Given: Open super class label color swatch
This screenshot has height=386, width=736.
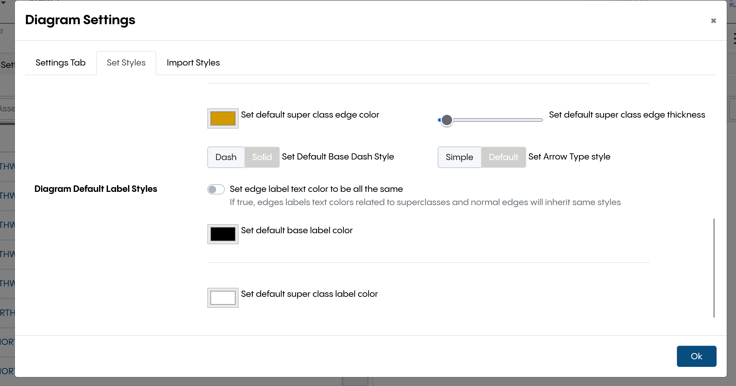Looking at the screenshot, I should pos(223,297).
